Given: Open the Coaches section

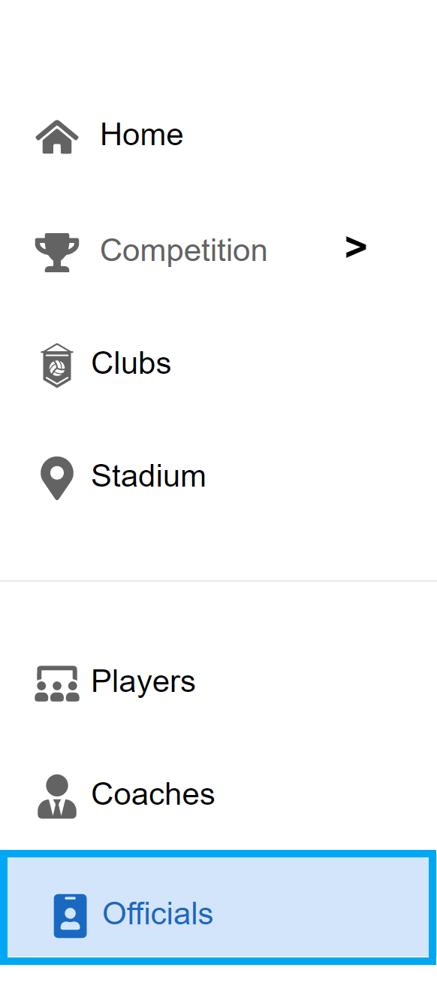Looking at the screenshot, I should click(x=218, y=795).
